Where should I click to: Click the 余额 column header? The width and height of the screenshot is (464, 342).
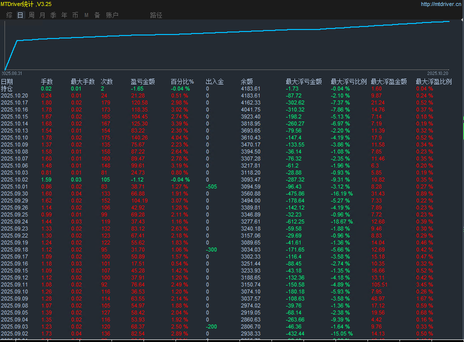click(x=247, y=81)
